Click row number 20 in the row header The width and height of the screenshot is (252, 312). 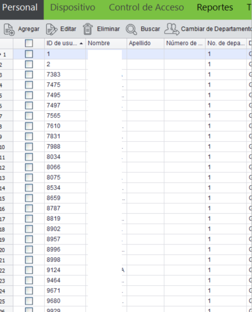tap(3, 250)
